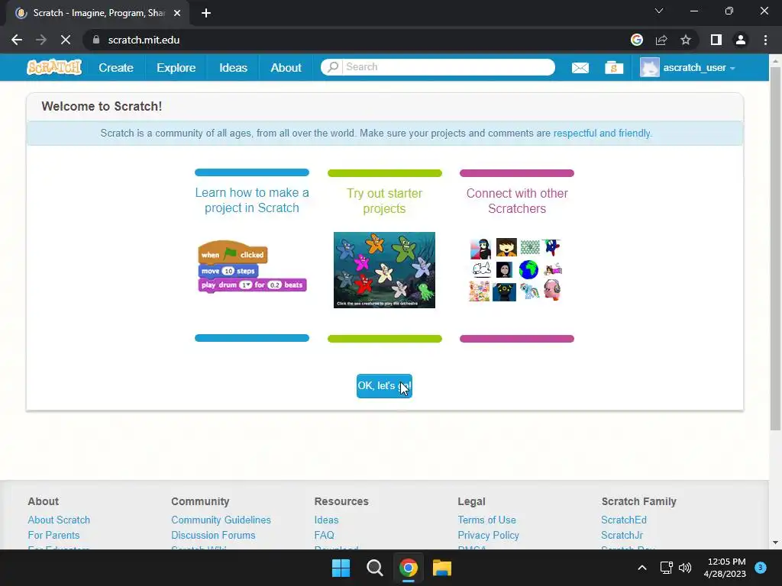The width and height of the screenshot is (782, 586).
Task: Open the Create menu item
Action: coord(116,67)
